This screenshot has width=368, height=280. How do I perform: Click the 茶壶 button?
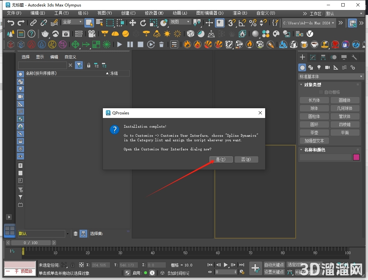(x=314, y=133)
